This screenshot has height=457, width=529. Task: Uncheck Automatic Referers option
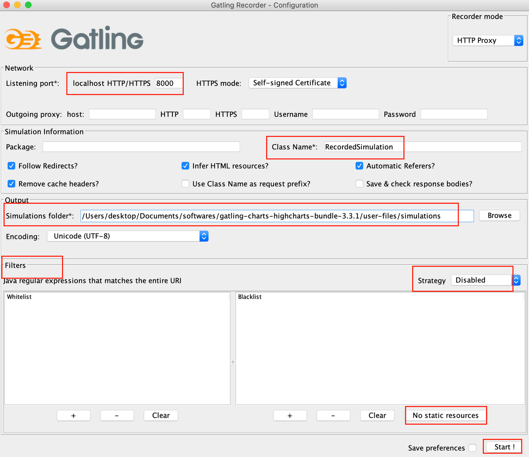[359, 166]
